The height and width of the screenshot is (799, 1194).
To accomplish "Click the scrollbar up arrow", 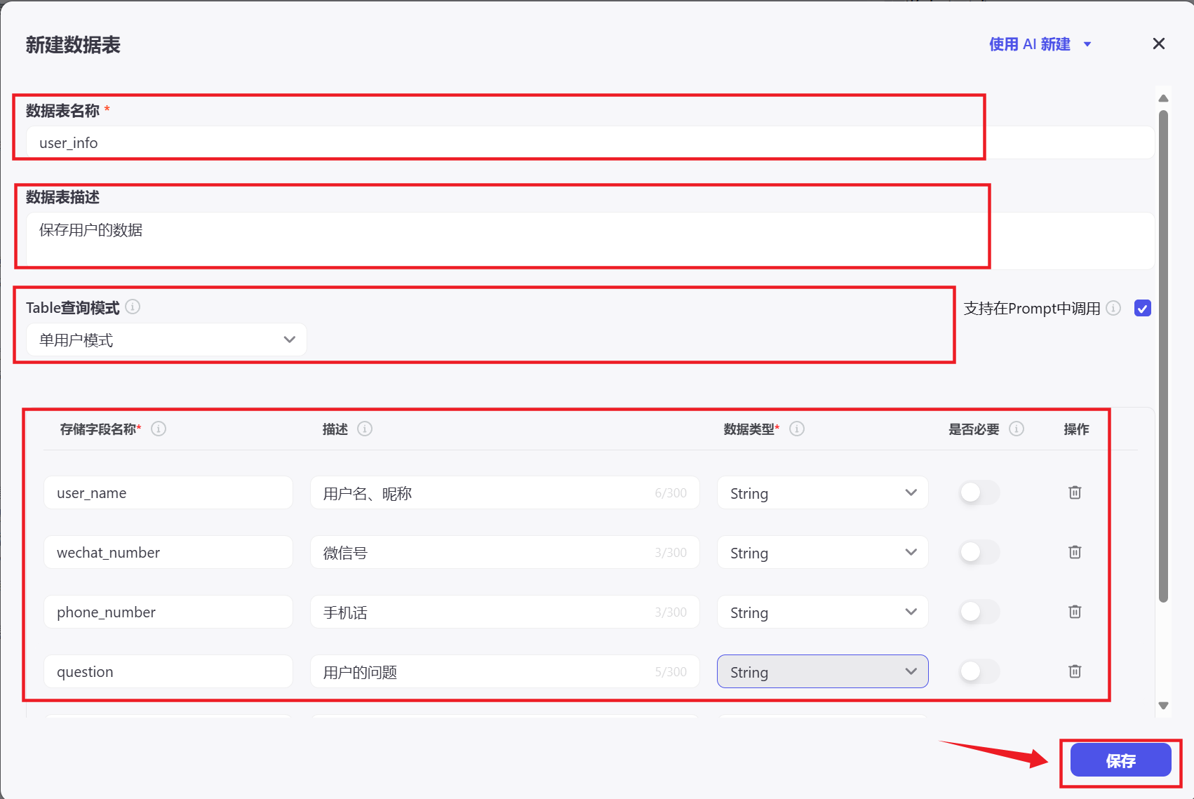I will 1163,98.
